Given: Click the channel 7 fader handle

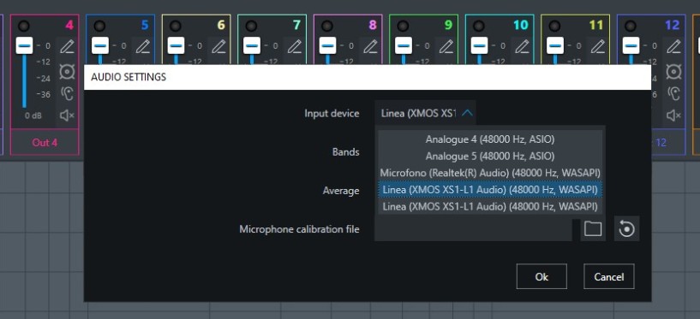Looking at the screenshot, I should tap(252, 45).
